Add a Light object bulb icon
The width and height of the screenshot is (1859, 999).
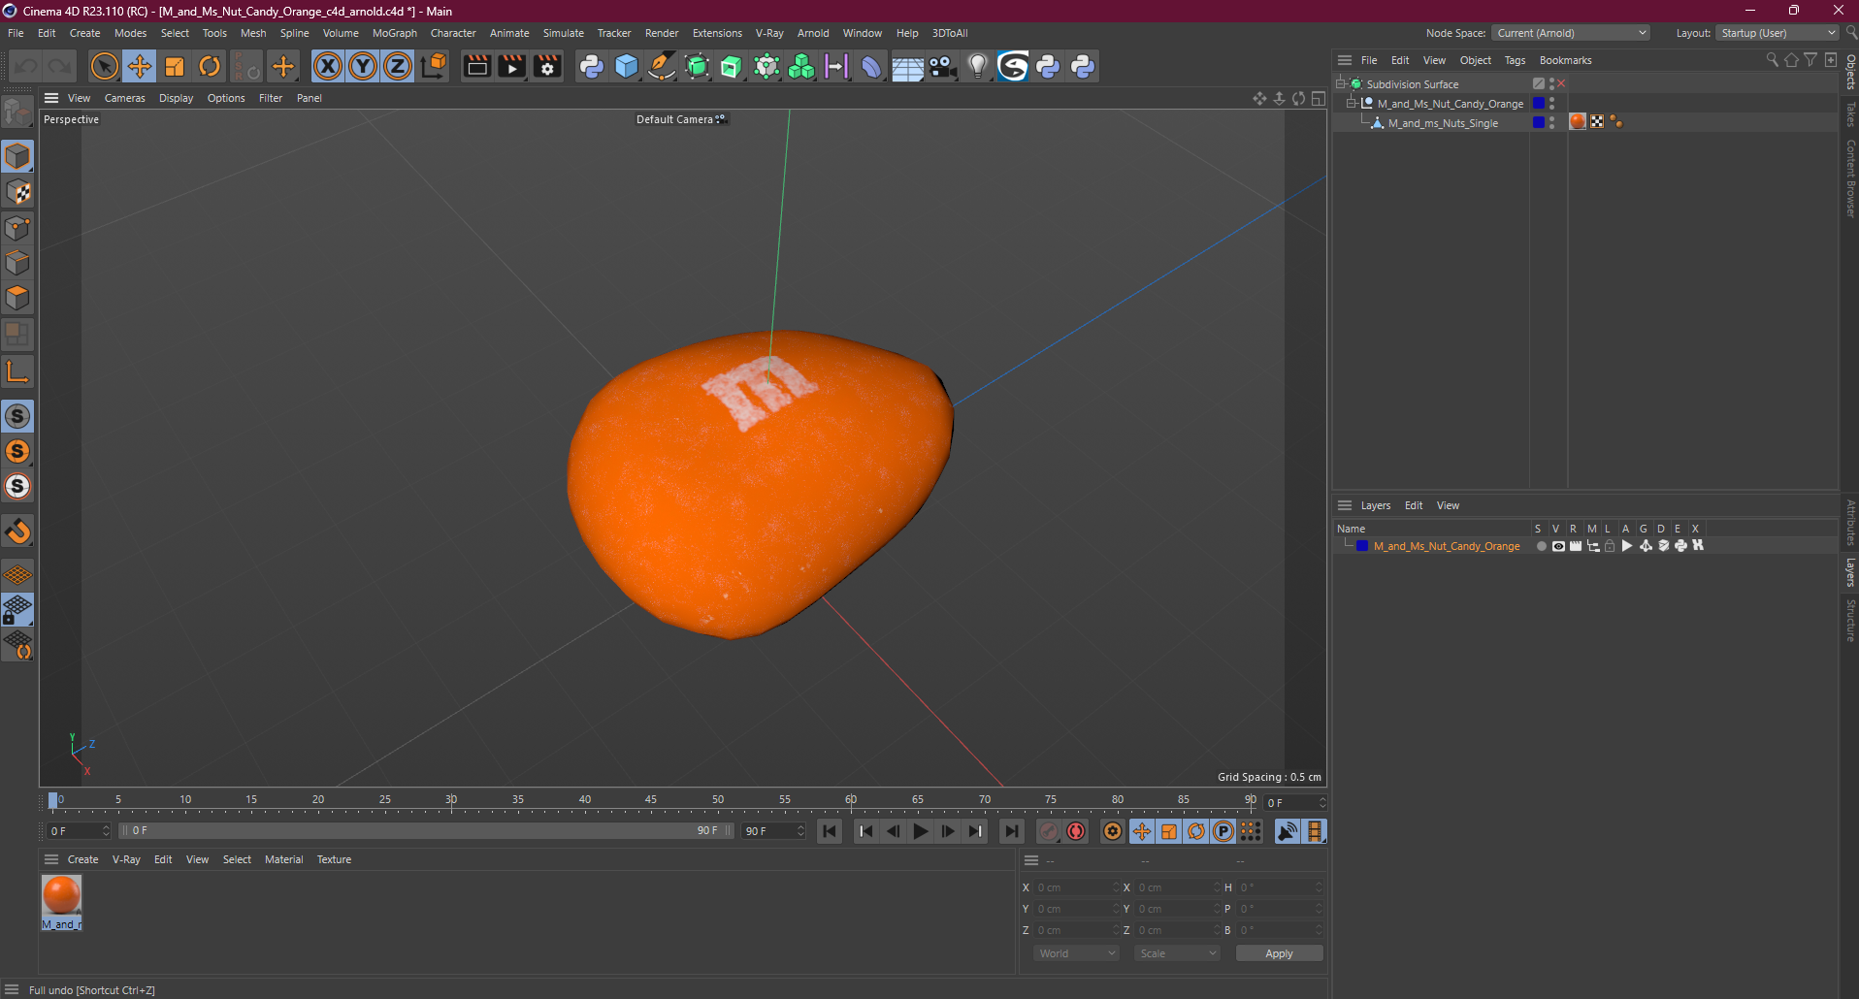click(978, 66)
